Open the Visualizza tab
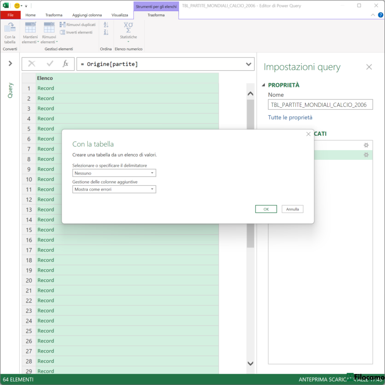Image resolution: width=385 pixels, height=385 pixels. (120, 15)
